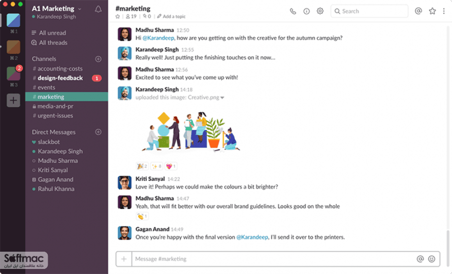Click @Karandeep mention in Madhu's 12:50 message
452x274 pixels.
pyautogui.click(x=158, y=38)
